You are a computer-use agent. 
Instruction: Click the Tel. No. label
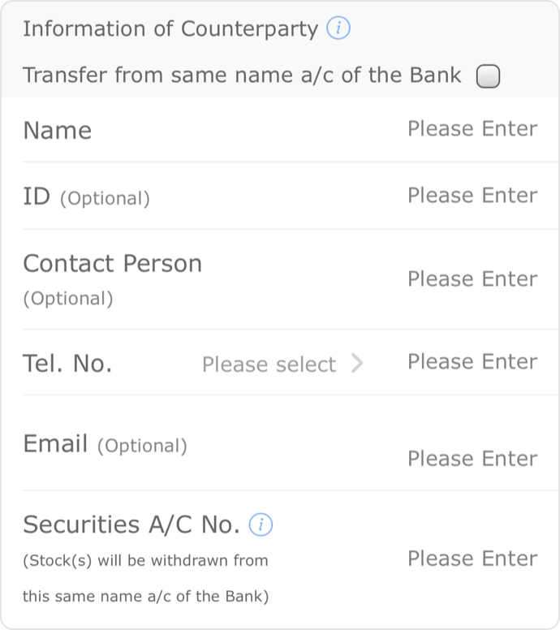(x=67, y=364)
